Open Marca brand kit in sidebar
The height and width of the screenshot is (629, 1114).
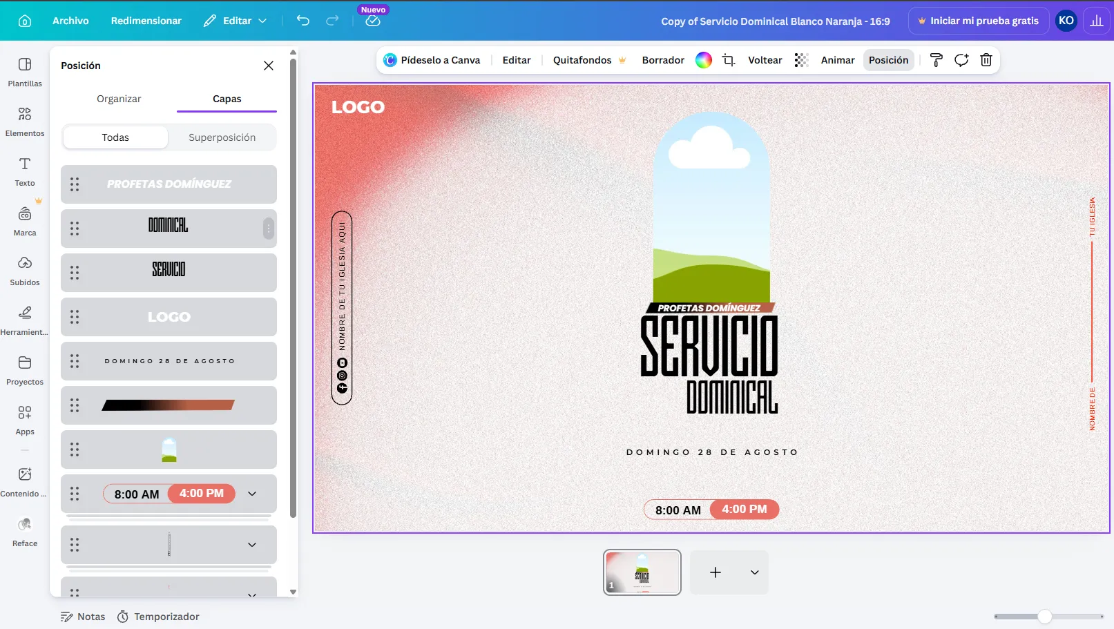tap(25, 222)
